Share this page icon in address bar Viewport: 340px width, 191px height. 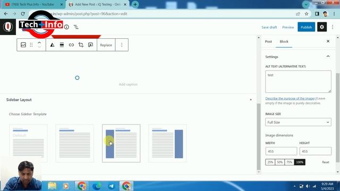pyautogui.click(x=298, y=14)
